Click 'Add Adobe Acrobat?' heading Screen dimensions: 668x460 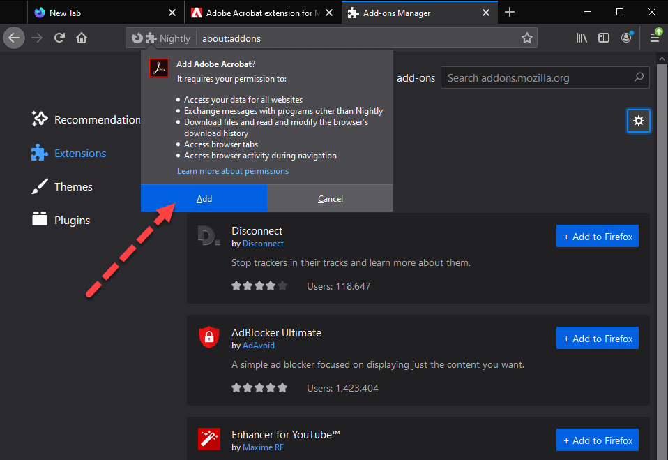point(216,64)
